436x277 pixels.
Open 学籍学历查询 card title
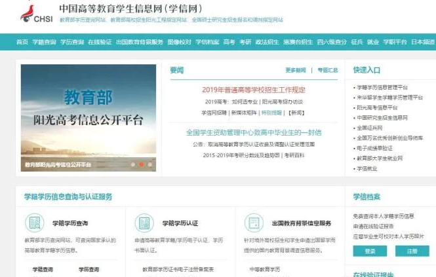[x=70, y=223]
